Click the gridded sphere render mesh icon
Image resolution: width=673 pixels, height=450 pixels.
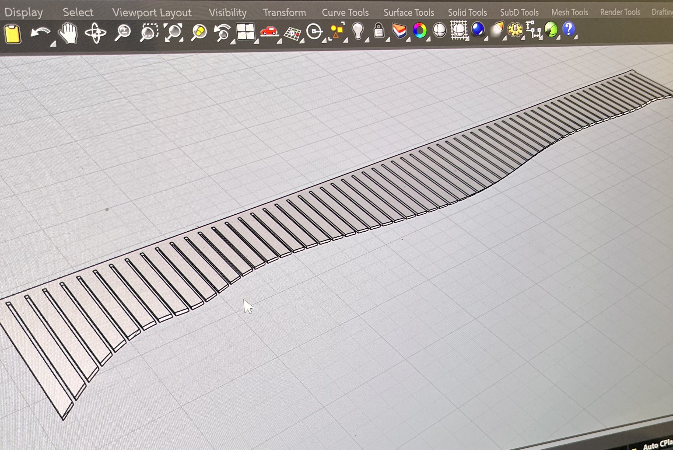[x=459, y=30]
